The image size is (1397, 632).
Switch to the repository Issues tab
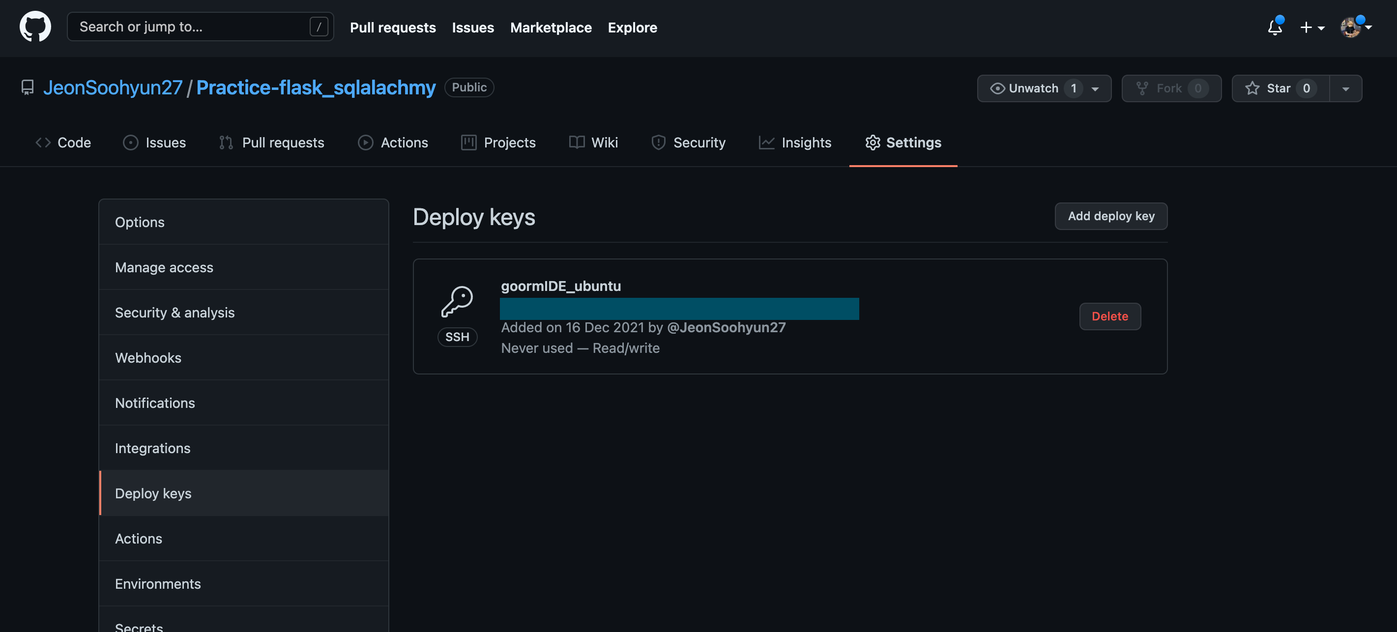(x=154, y=143)
